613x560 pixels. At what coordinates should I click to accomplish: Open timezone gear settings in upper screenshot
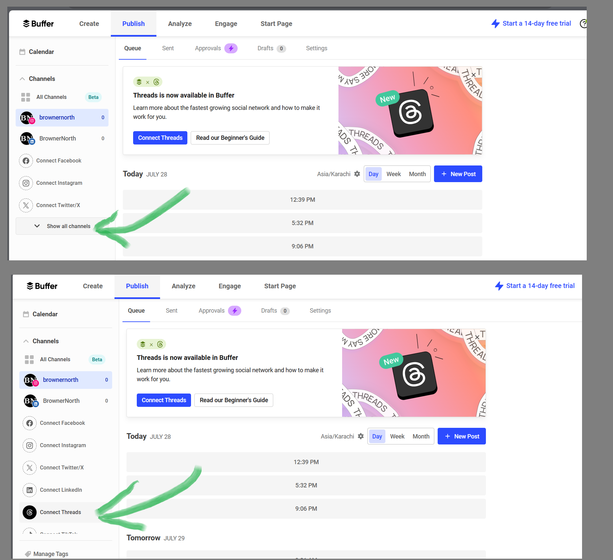click(x=357, y=174)
